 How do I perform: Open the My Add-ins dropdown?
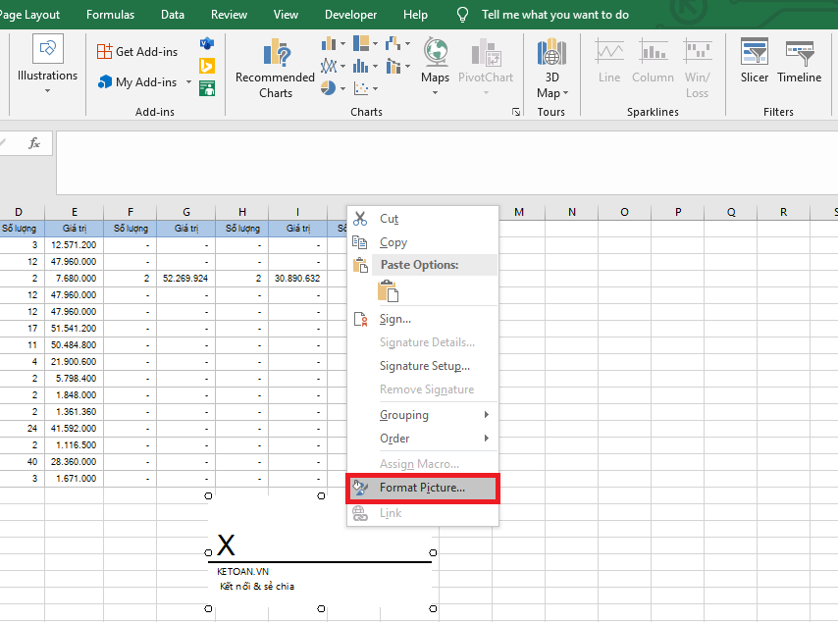[190, 81]
